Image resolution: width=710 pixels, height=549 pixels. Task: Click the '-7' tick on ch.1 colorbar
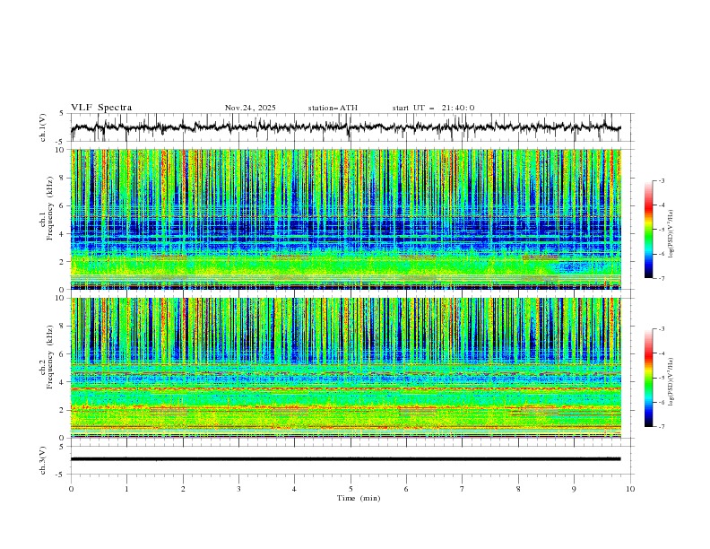click(x=661, y=278)
